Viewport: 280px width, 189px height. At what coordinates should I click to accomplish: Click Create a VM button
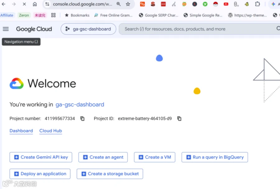pyautogui.click(x=155, y=157)
